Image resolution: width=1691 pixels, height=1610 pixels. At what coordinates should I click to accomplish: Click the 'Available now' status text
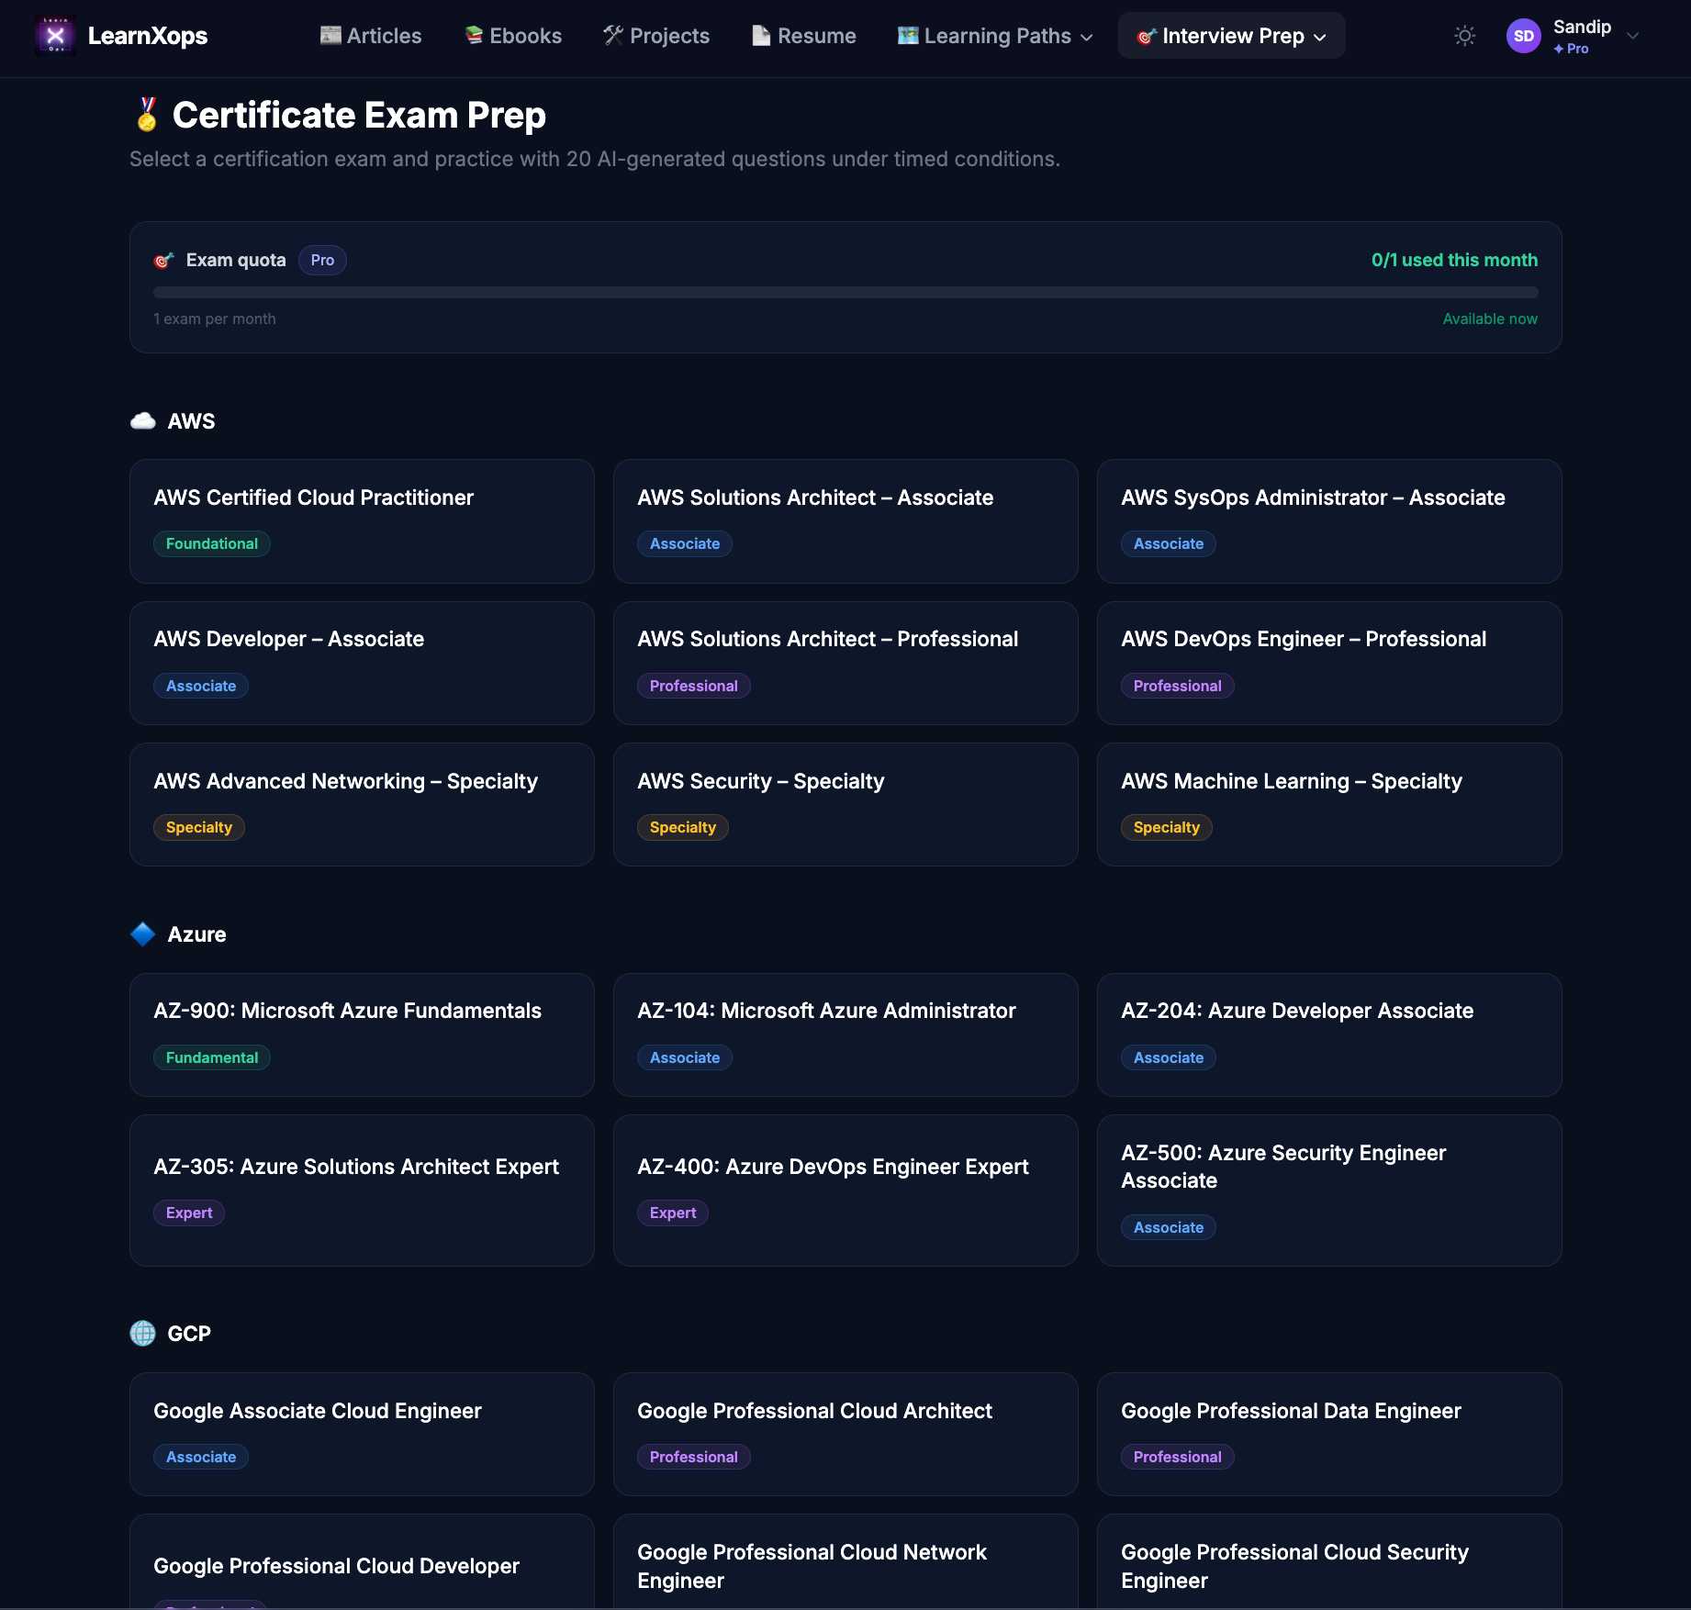tap(1490, 319)
